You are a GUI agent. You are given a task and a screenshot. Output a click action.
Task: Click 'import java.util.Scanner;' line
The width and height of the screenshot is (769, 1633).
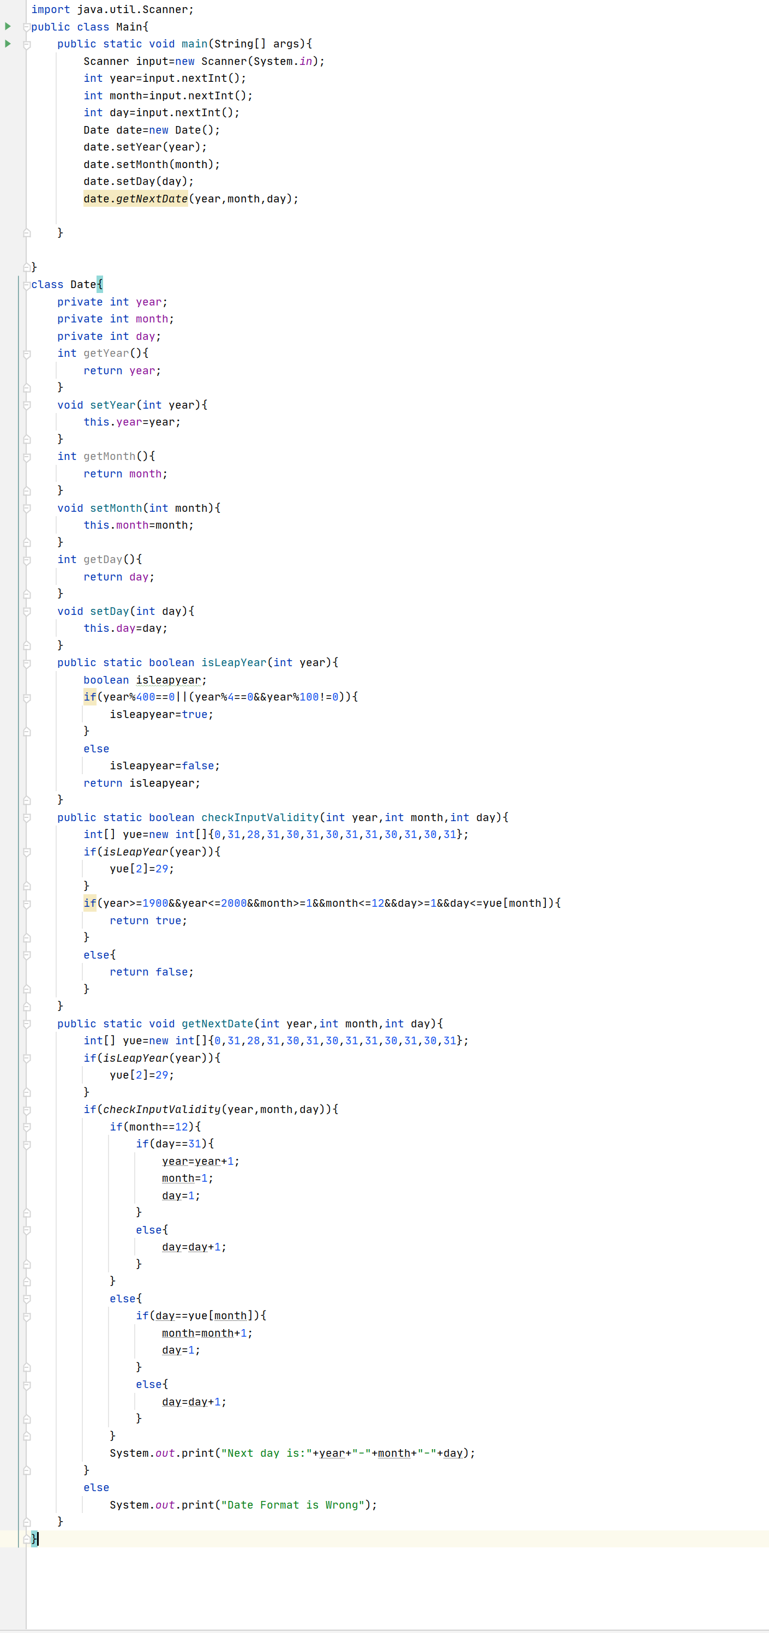pyautogui.click(x=113, y=9)
